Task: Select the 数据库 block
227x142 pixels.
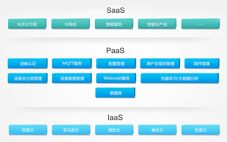Action: (115, 93)
